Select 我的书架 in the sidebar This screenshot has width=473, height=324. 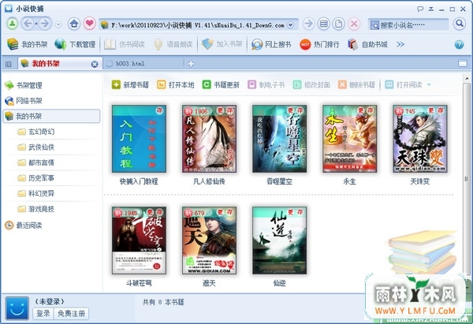51,116
